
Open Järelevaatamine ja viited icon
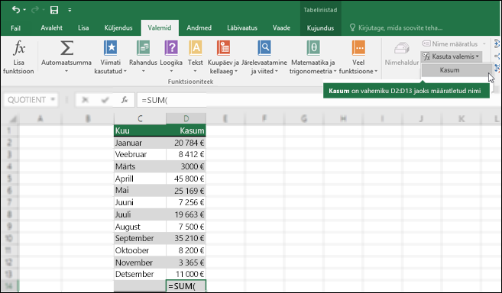264,49
